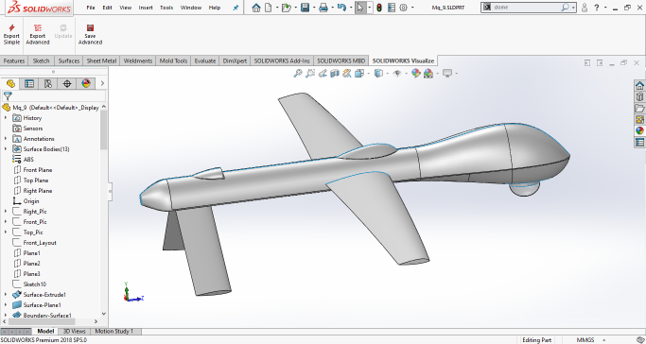Viewport: 646px width, 344px height.
Task: Open Options gear icon
Action: click(x=403, y=8)
